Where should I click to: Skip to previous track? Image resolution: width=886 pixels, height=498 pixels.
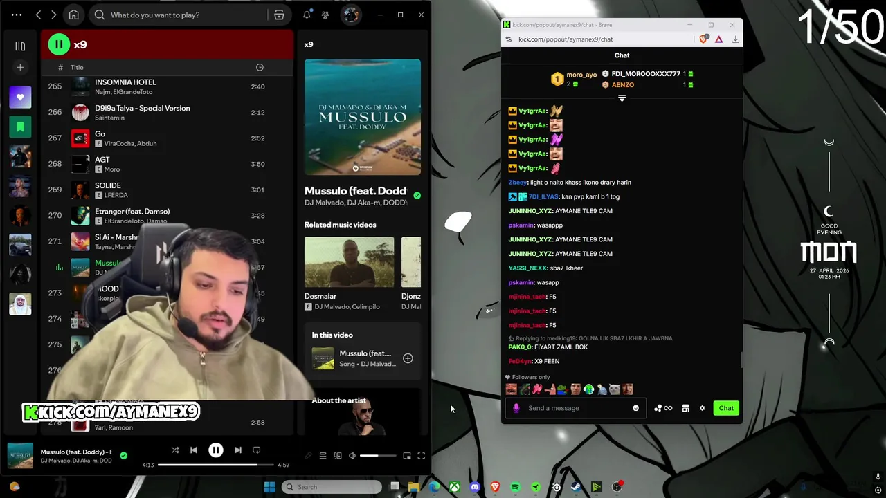[194, 450]
